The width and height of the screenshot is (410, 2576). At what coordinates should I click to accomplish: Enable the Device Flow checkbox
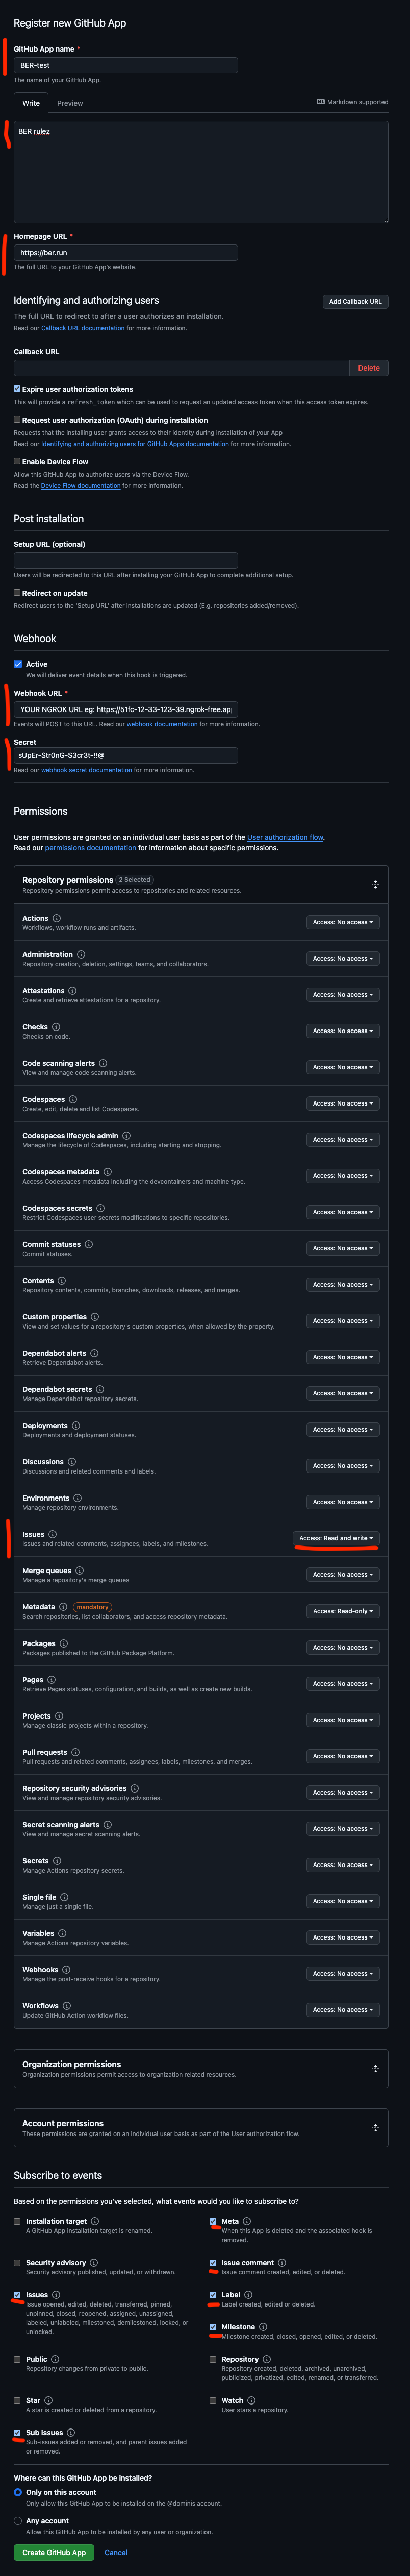pyautogui.click(x=17, y=461)
